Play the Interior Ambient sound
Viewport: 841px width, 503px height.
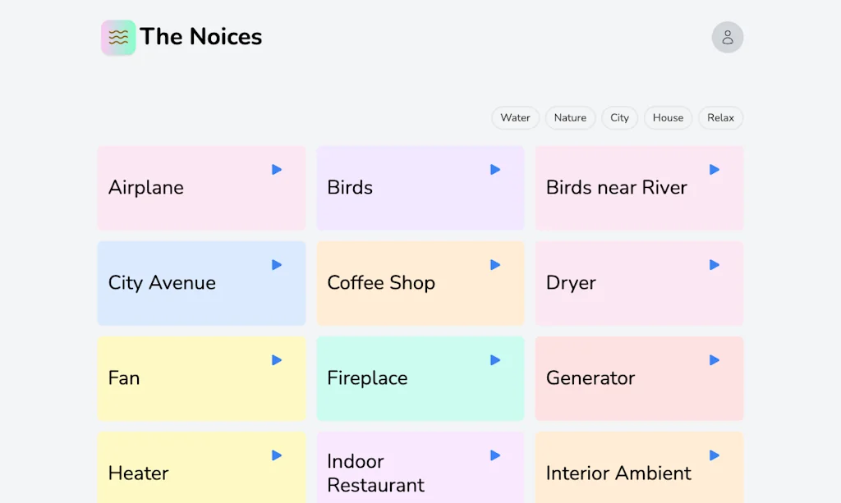click(x=714, y=455)
